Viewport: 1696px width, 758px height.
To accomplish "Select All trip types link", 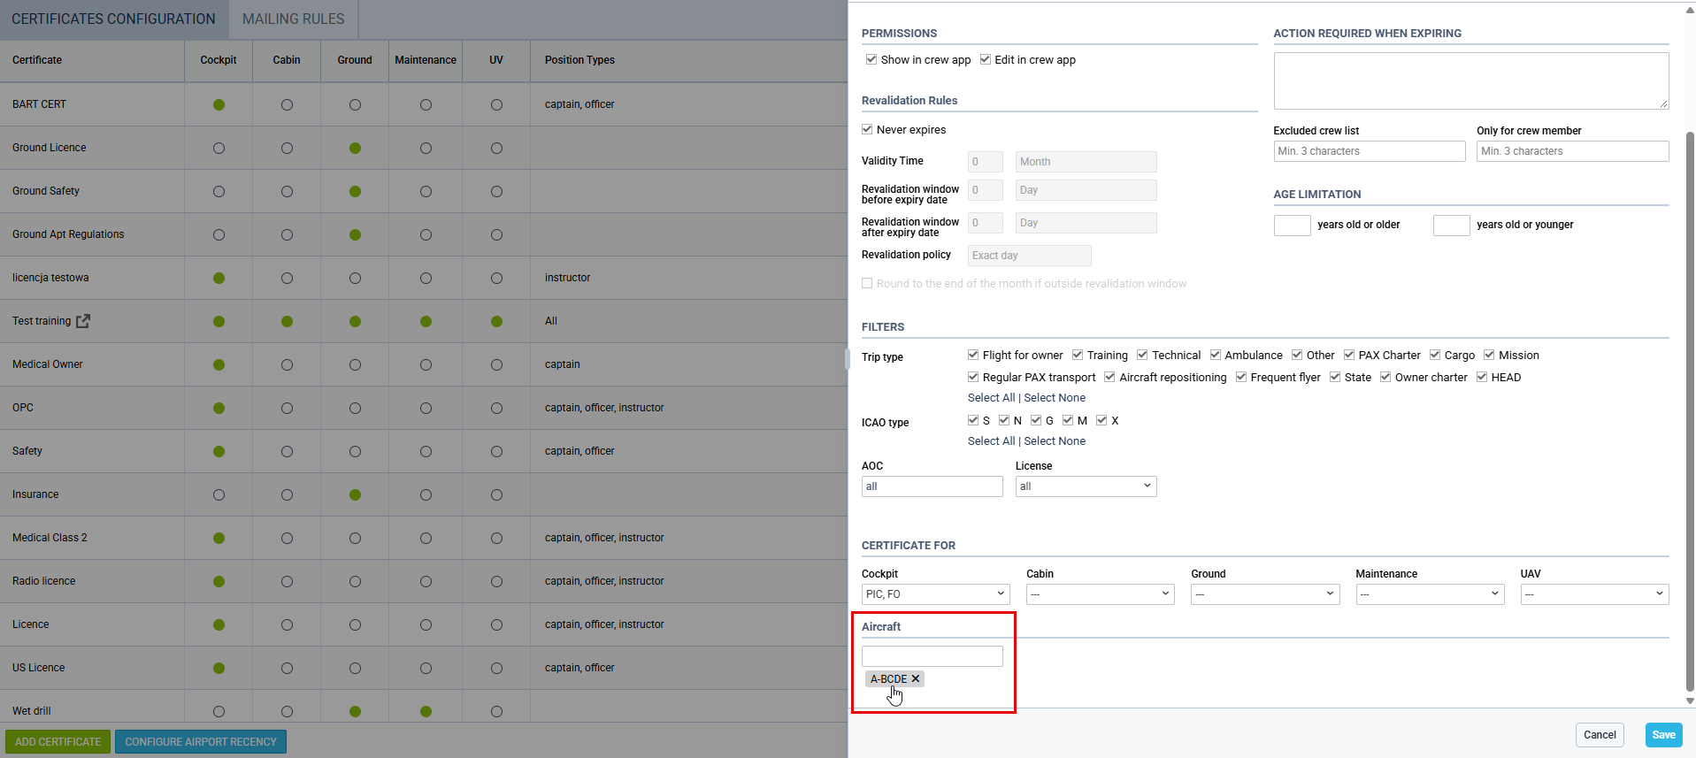I will click(x=991, y=398).
